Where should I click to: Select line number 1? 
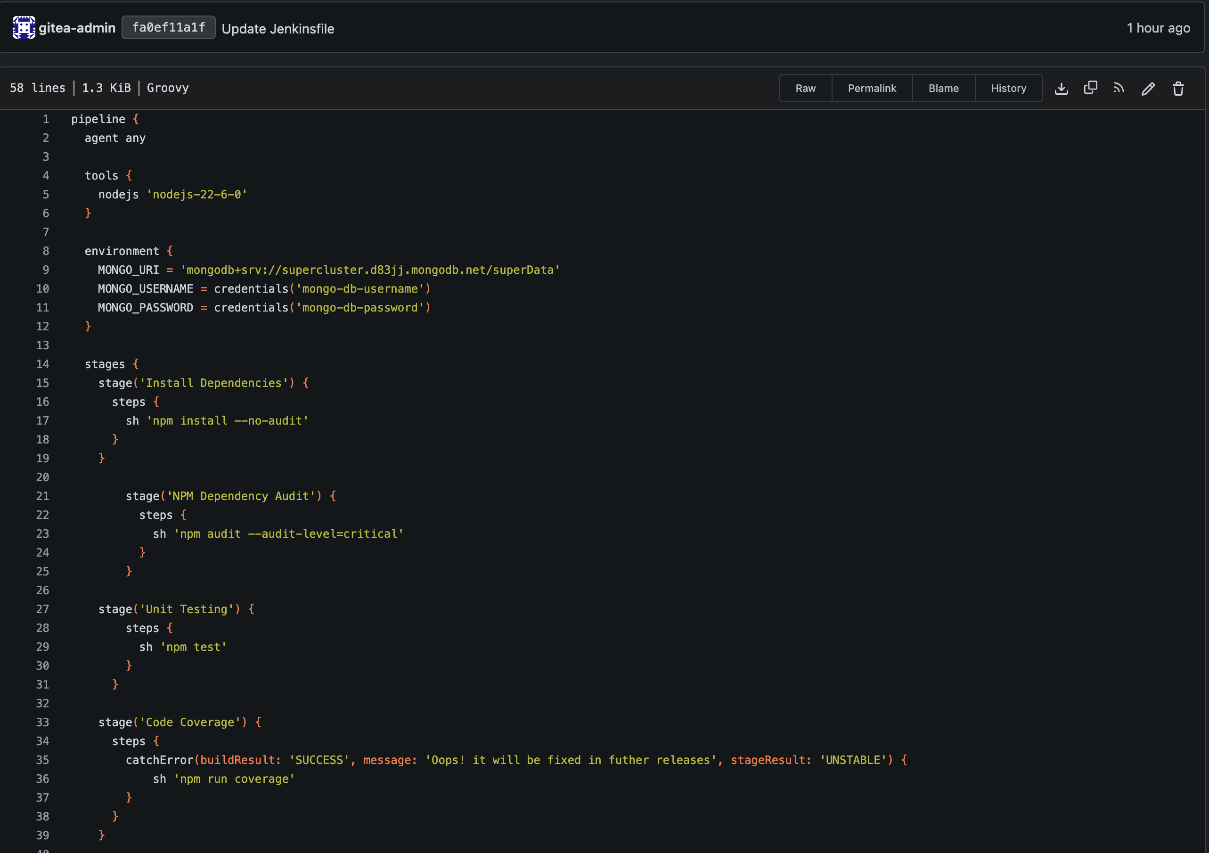(46, 119)
